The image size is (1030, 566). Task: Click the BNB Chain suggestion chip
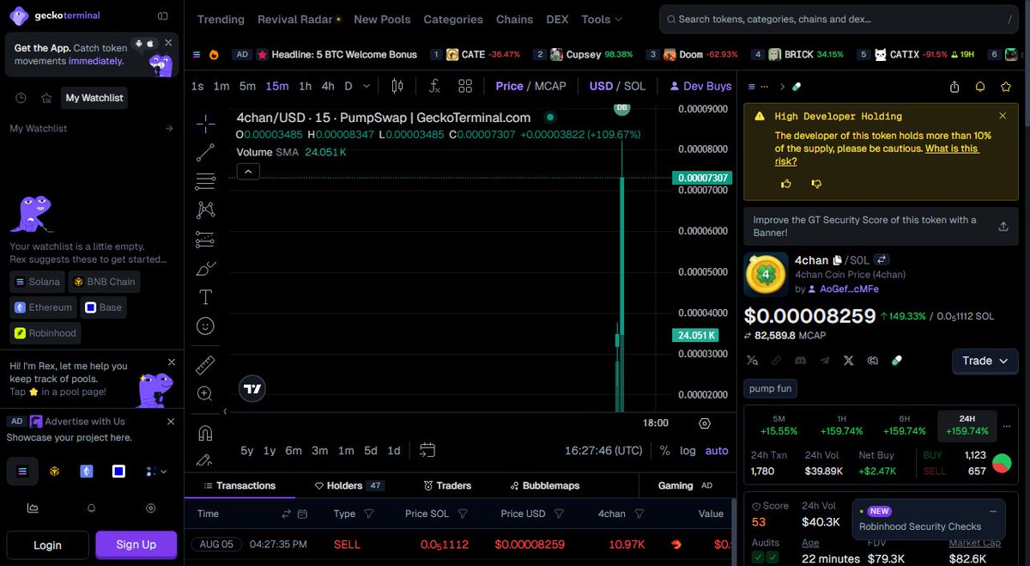tap(104, 281)
